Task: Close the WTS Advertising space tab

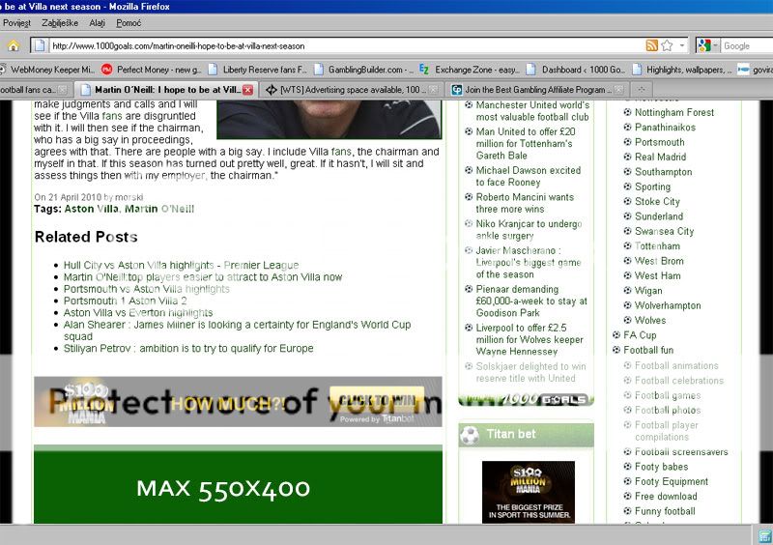Action: [433, 90]
